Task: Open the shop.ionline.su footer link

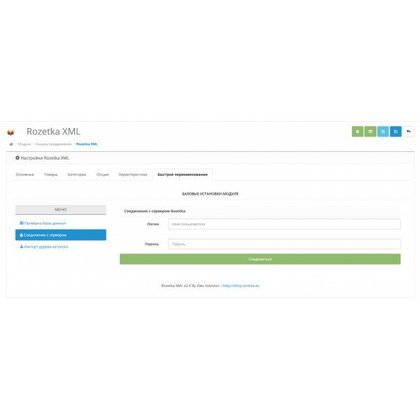Action: coord(241,286)
